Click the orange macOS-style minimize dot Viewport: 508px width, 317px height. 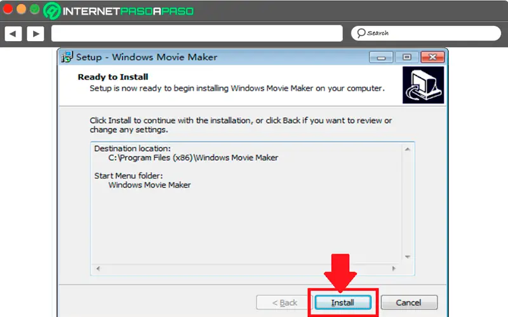pyautogui.click(x=21, y=9)
